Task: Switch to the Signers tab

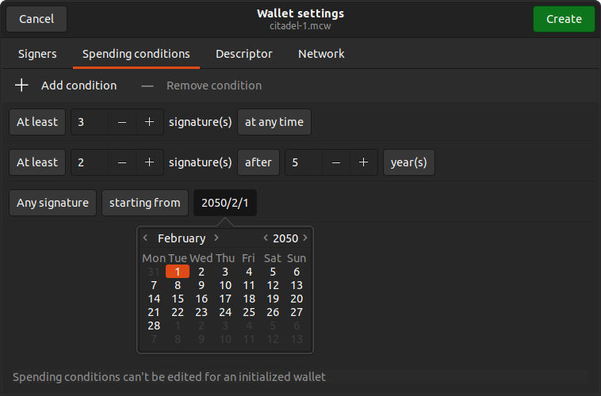Action: [37, 54]
